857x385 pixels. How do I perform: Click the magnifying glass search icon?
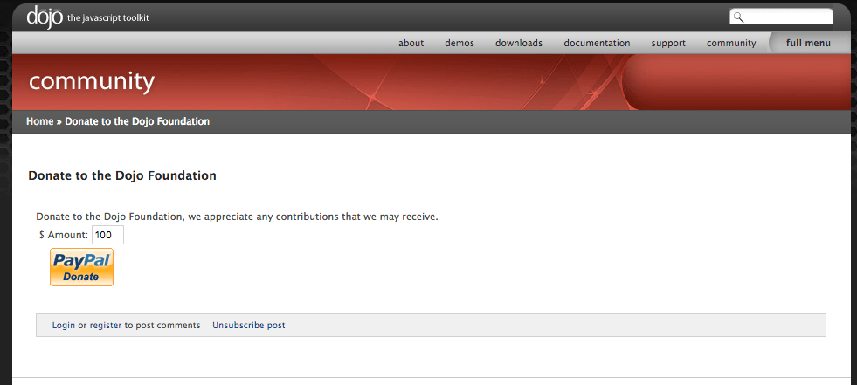[x=738, y=17]
